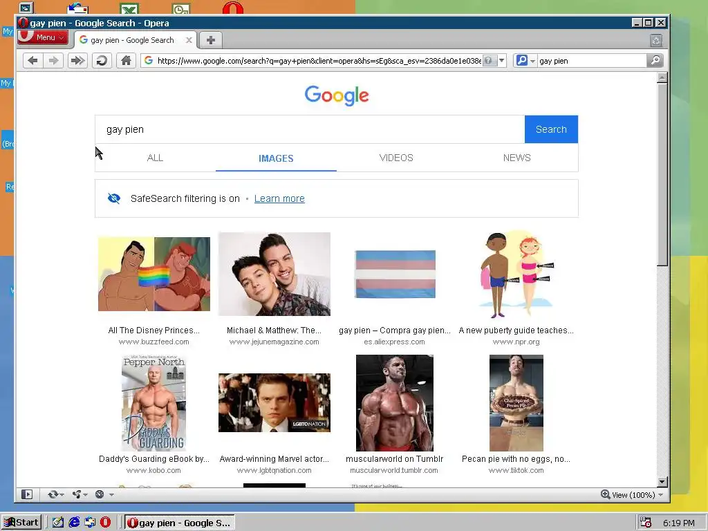
Task: Click the magnifier search button in the toolbar
Action: [x=655, y=61]
